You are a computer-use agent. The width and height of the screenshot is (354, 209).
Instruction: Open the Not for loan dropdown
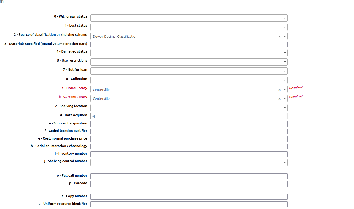tap(285, 71)
